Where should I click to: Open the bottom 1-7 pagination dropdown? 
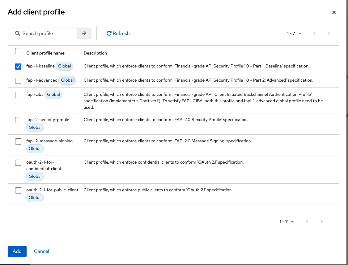[286, 222]
